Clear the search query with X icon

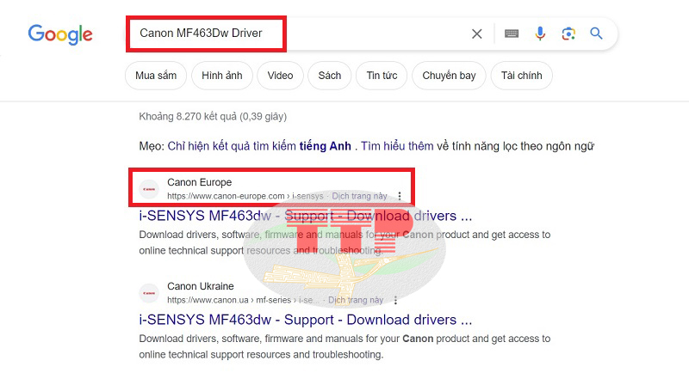tap(477, 34)
